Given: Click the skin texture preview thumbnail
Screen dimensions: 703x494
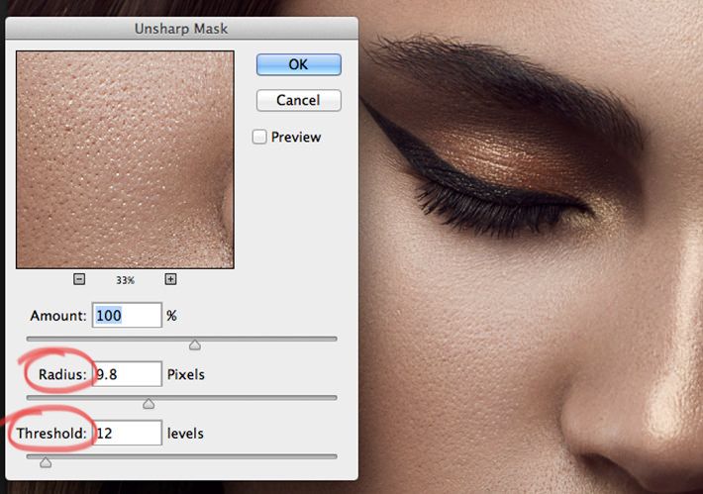Looking at the screenshot, I should coord(125,159).
